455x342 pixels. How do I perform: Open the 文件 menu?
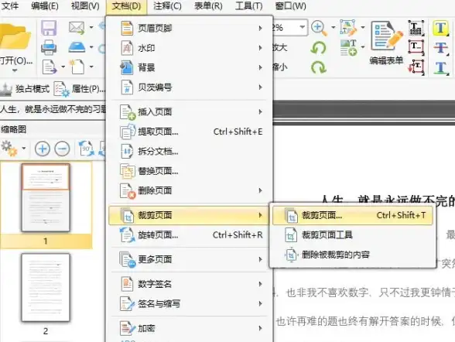pos(9,5)
